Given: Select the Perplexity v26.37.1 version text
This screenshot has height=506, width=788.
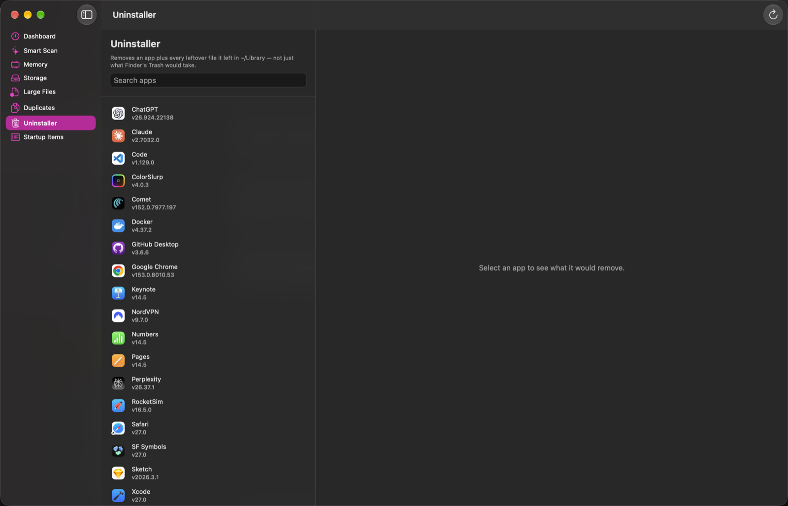Looking at the screenshot, I should pos(143,388).
